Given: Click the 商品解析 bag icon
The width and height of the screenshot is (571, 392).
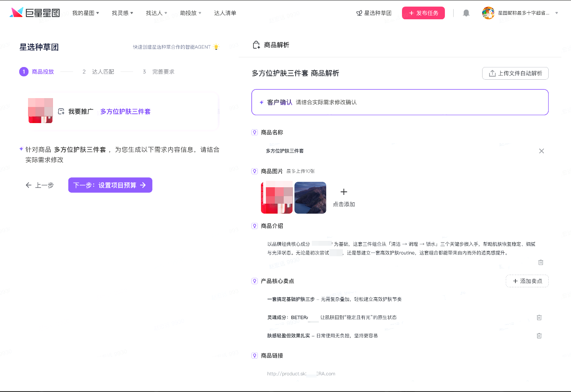Looking at the screenshot, I should coord(257,45).
